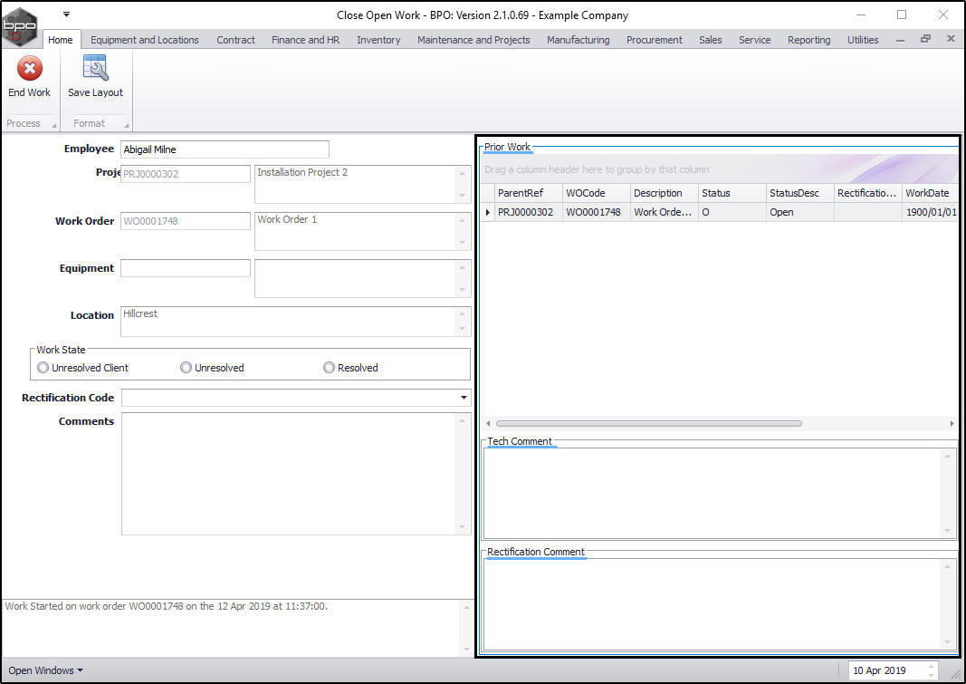The height and width of the screenshot is (684, 966).
Task: Select the row indicator arrow for PRJ0000302
Action: (x=488, y=212)
